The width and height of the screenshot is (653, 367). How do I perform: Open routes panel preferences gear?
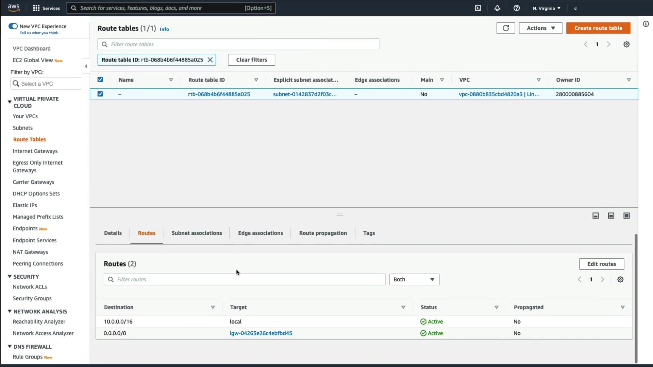(620, 280)
